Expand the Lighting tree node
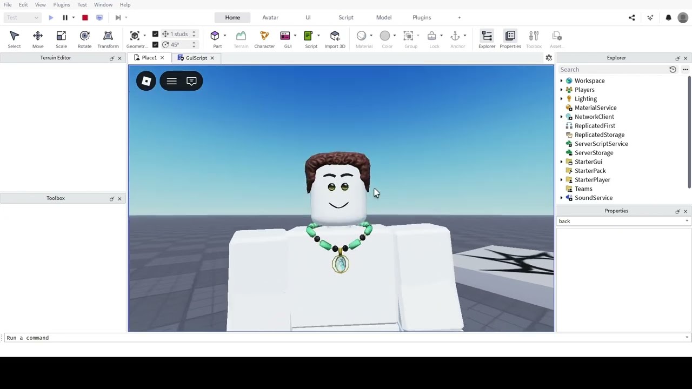692x389 pixels. [561, 99]
